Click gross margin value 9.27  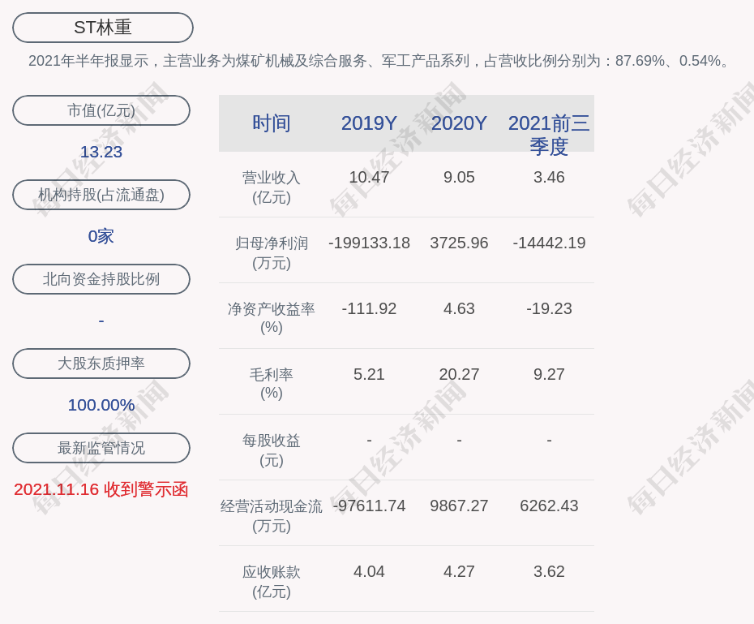549,374
